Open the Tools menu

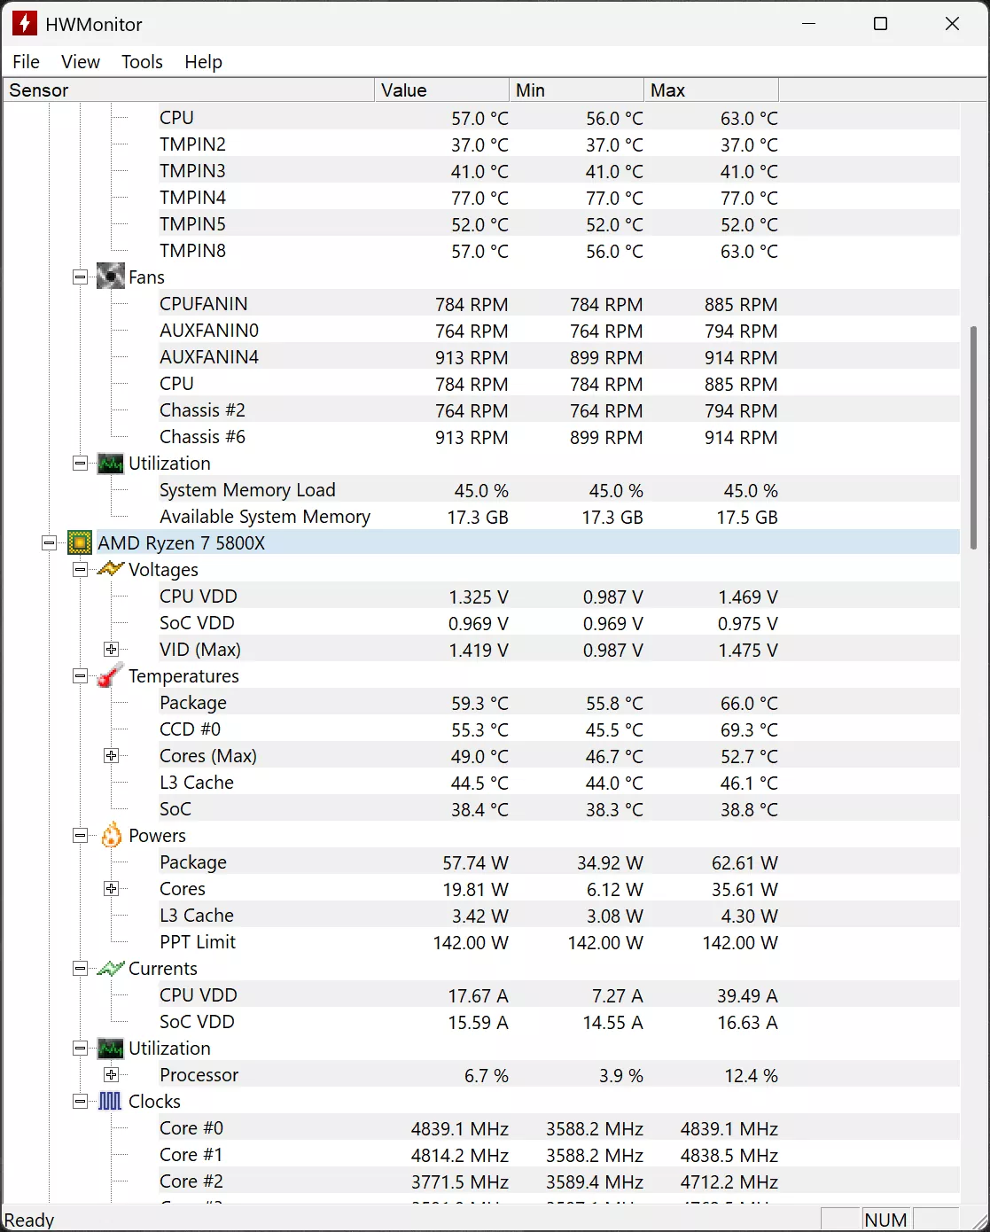click(x=141, y=61)
